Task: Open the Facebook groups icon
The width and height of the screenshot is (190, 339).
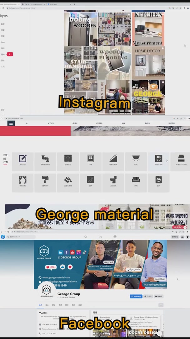Action: coord(115,237)
